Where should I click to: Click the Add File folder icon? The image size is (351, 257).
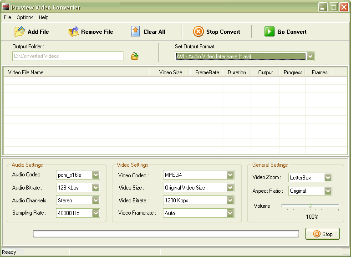(x=20, y=31)
